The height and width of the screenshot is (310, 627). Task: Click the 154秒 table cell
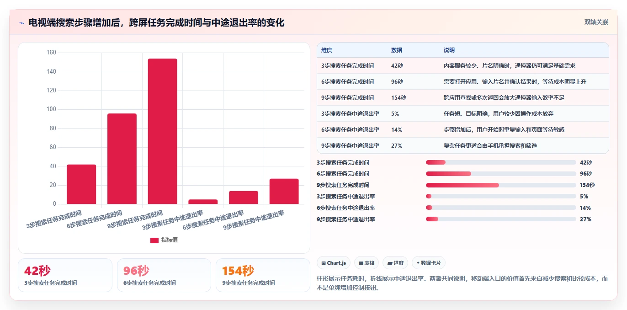(x=399, y=98)
